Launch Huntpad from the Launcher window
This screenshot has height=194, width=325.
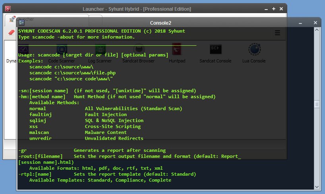click(176, 49)
